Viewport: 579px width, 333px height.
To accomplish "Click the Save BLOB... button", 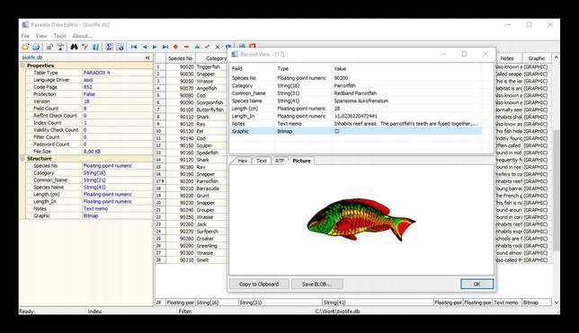I will tap(317, 284).
